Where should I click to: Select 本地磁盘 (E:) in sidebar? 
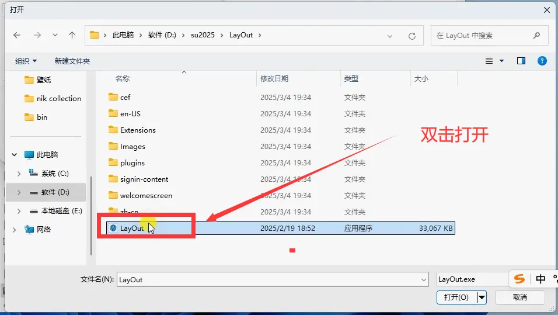tap(56, 211)
